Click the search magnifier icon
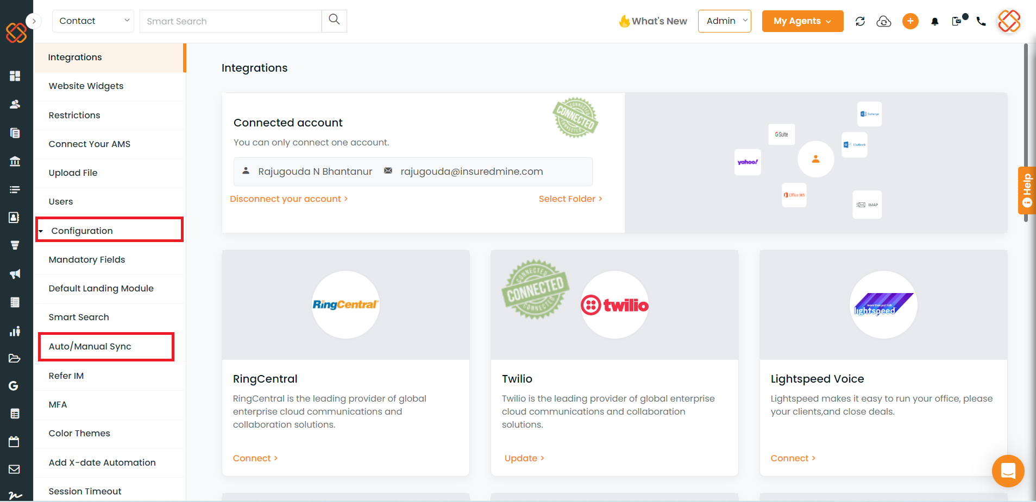 (x=334, y=20)
